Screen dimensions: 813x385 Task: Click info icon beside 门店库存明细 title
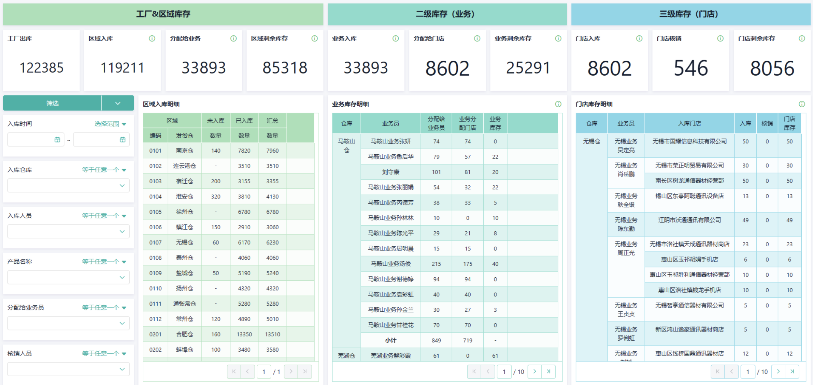(802, 104)
